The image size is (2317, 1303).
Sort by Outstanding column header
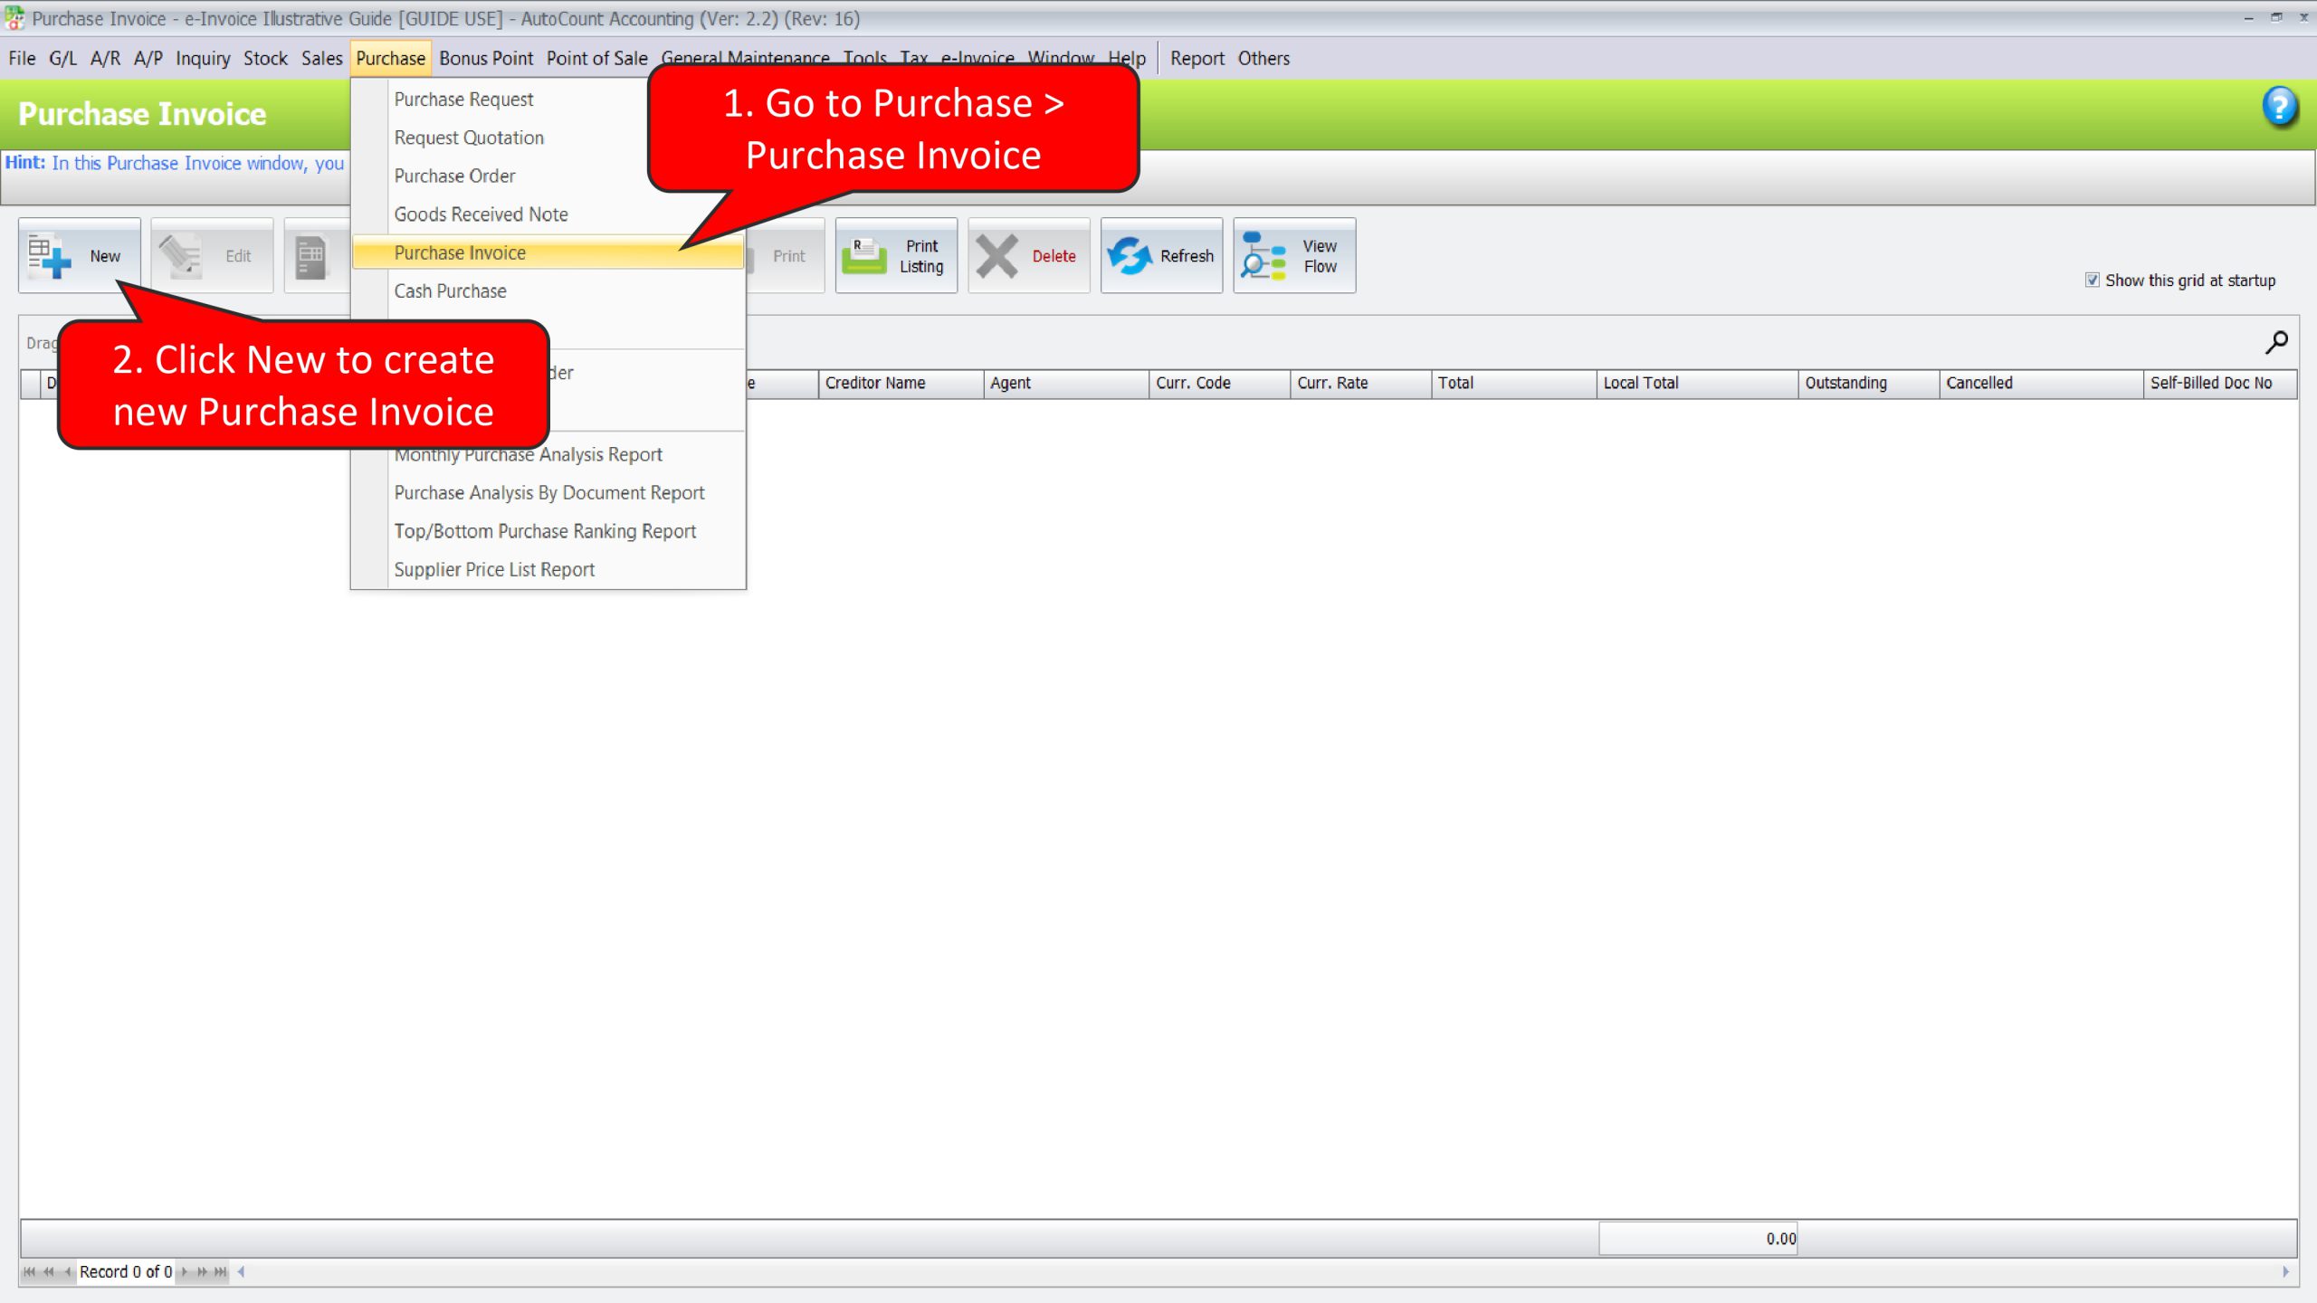(x=1869, y=383)
